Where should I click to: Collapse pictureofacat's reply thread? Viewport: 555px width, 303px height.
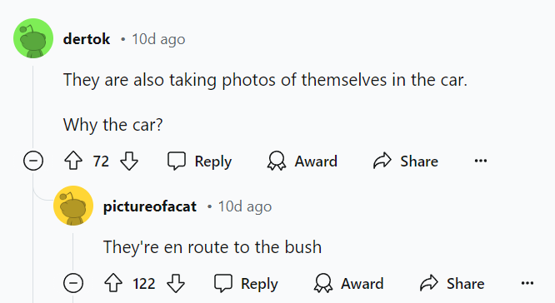point(73,283)
